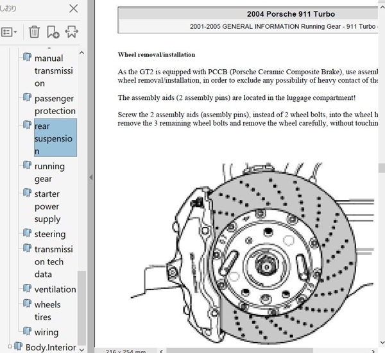Image resolution: width=385 pixels, height=353 pixels.
Task: Open the ventilation bookmark
Action: point(55,290)
